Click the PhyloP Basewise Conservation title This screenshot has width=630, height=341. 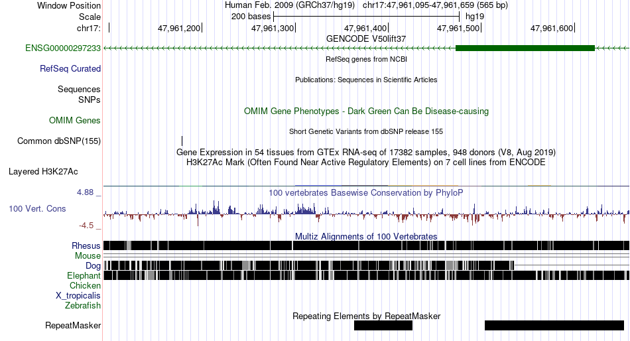point(366,193)
